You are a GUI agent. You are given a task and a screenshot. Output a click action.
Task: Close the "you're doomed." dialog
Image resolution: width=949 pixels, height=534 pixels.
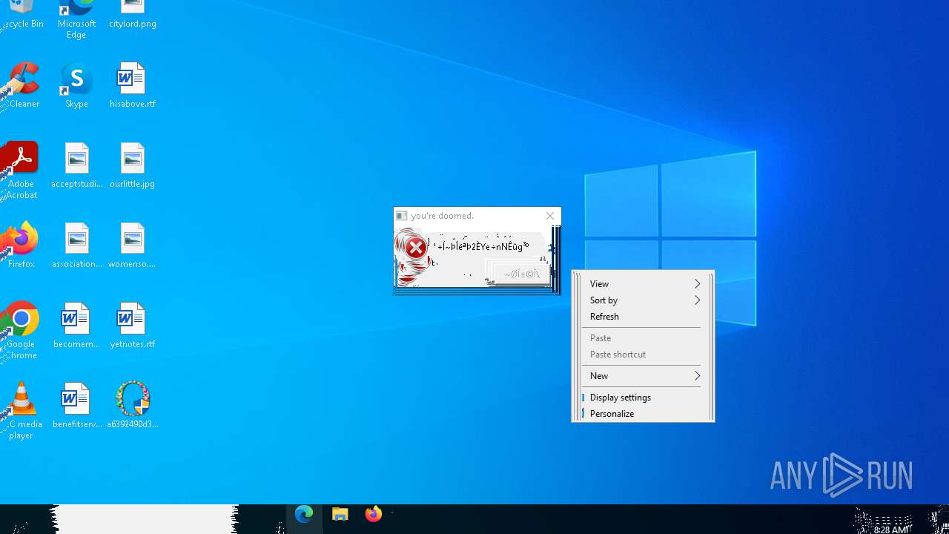(550, 216)
